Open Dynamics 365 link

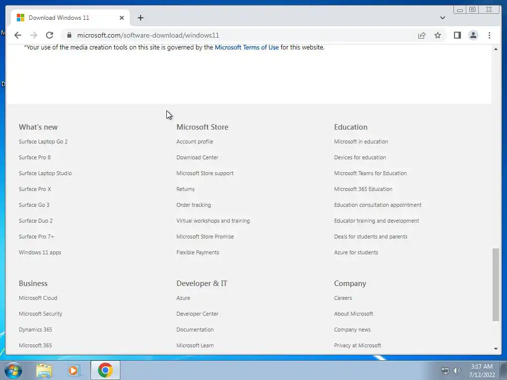tap(35, 330)
